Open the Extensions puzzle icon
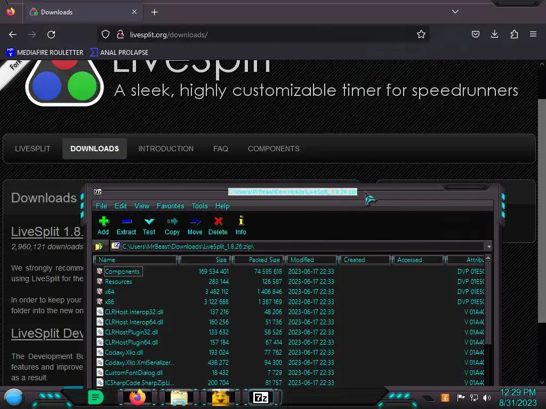 click(514, 34)
